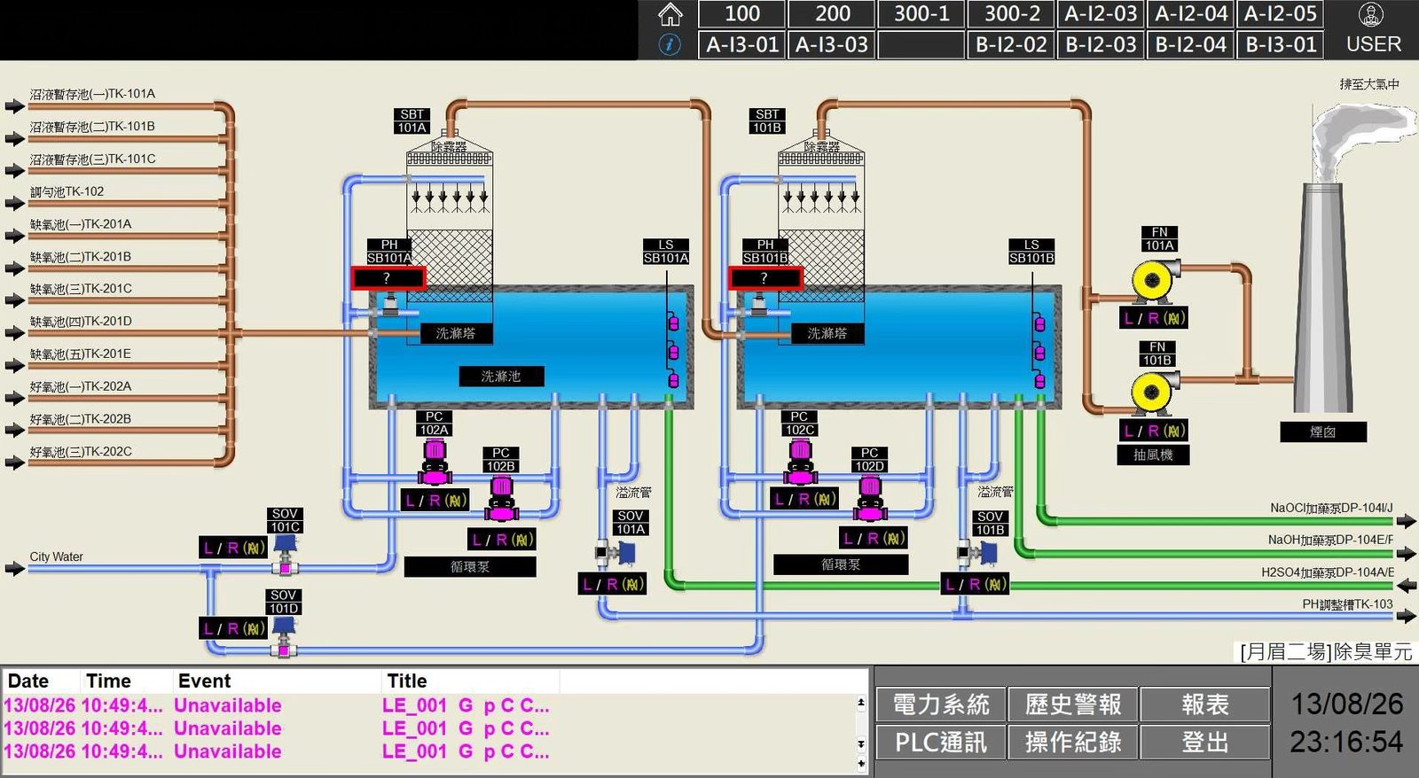Screen dimensions: 1419x778
Task: Select circulation pump PC 102D
Action: 870,499
